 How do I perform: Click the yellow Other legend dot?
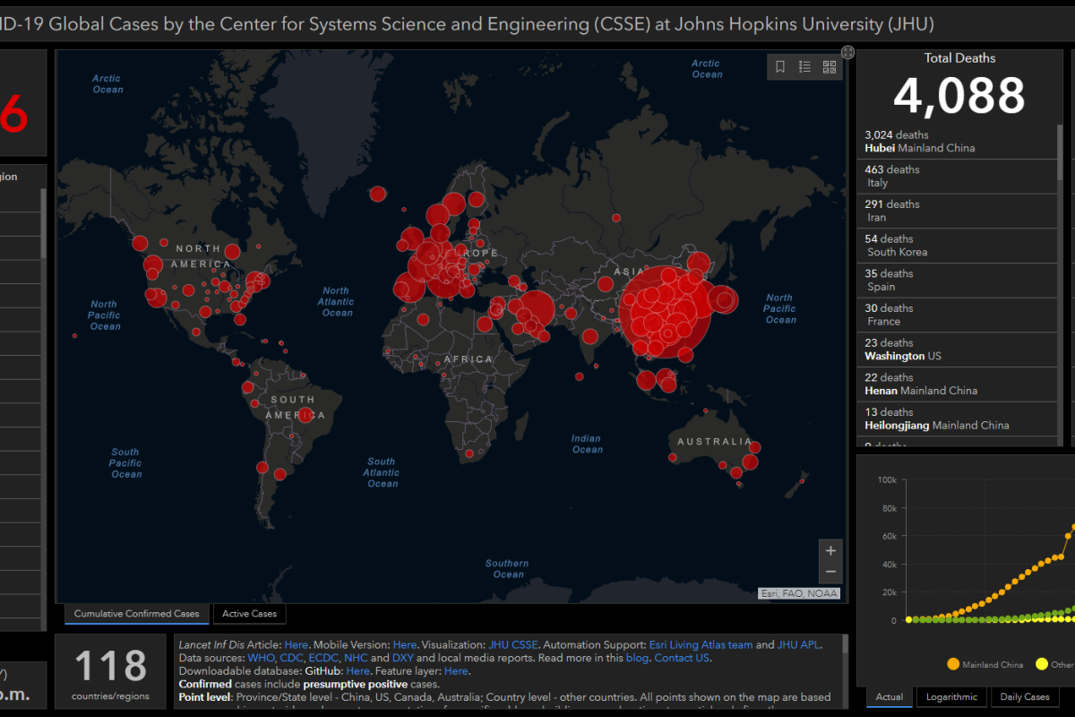click(x=1042, y=664)
